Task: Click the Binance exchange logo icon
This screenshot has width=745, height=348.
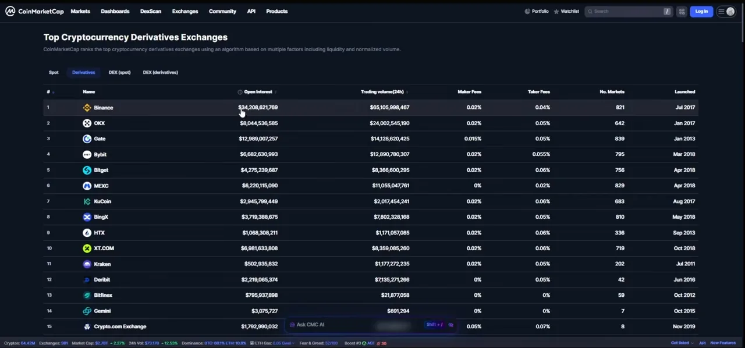Action: [87, 108]
